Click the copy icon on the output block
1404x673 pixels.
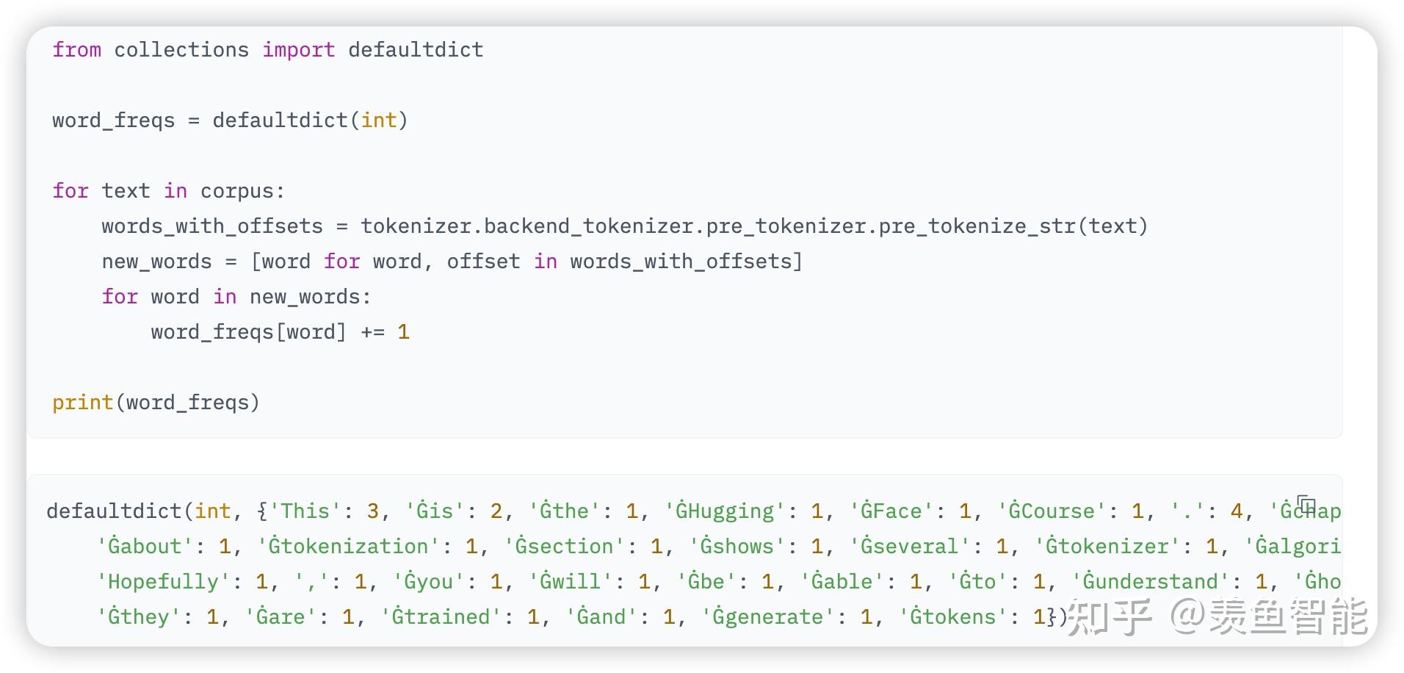(x=1306, y=505)
